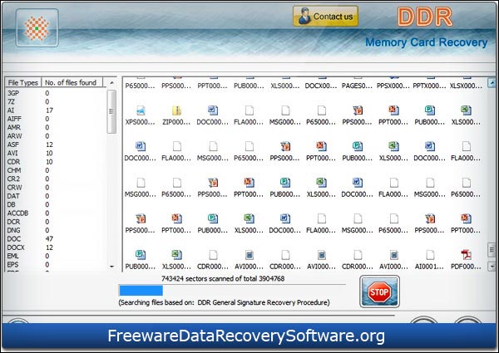Select the DCR file type row
The width and height of the screenshot is (499, 353).
click(x=56, y=222)
